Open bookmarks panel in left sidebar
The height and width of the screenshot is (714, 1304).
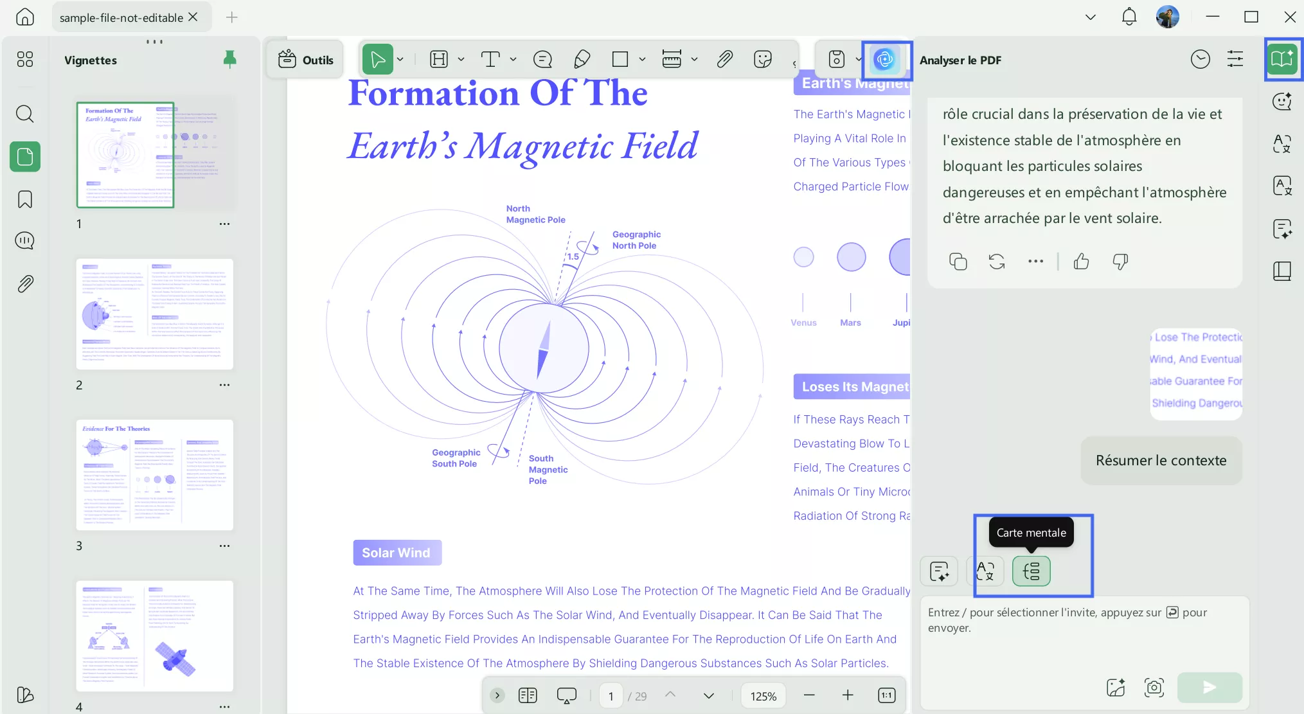pyautogui.click(x=24, y=199)
